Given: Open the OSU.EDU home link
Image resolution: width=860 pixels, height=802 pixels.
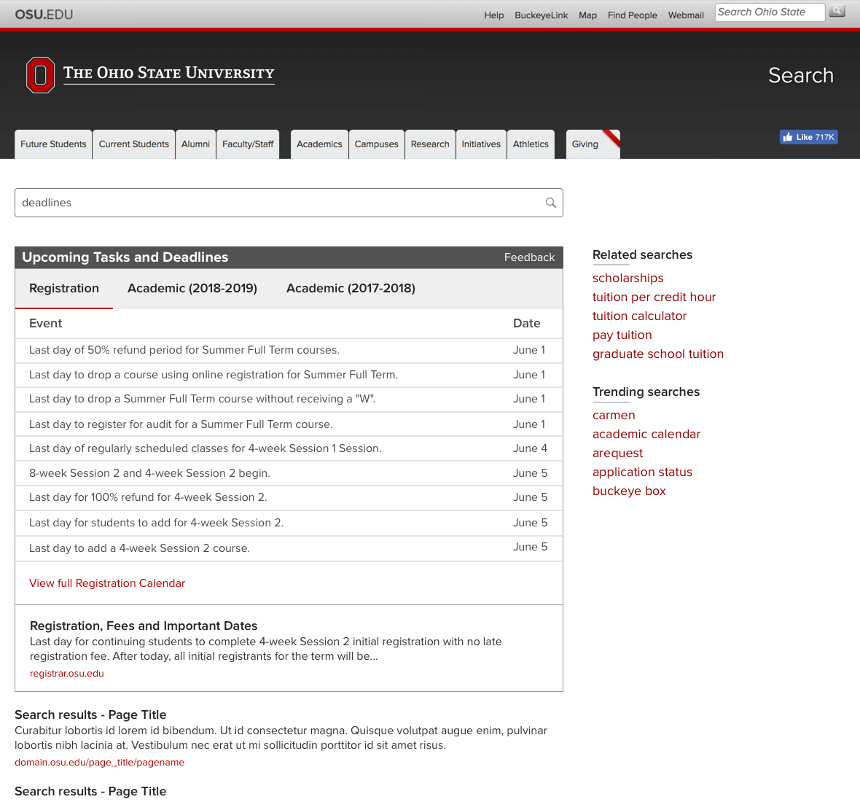Looking at the screenshot, I should tap(44, 15).
